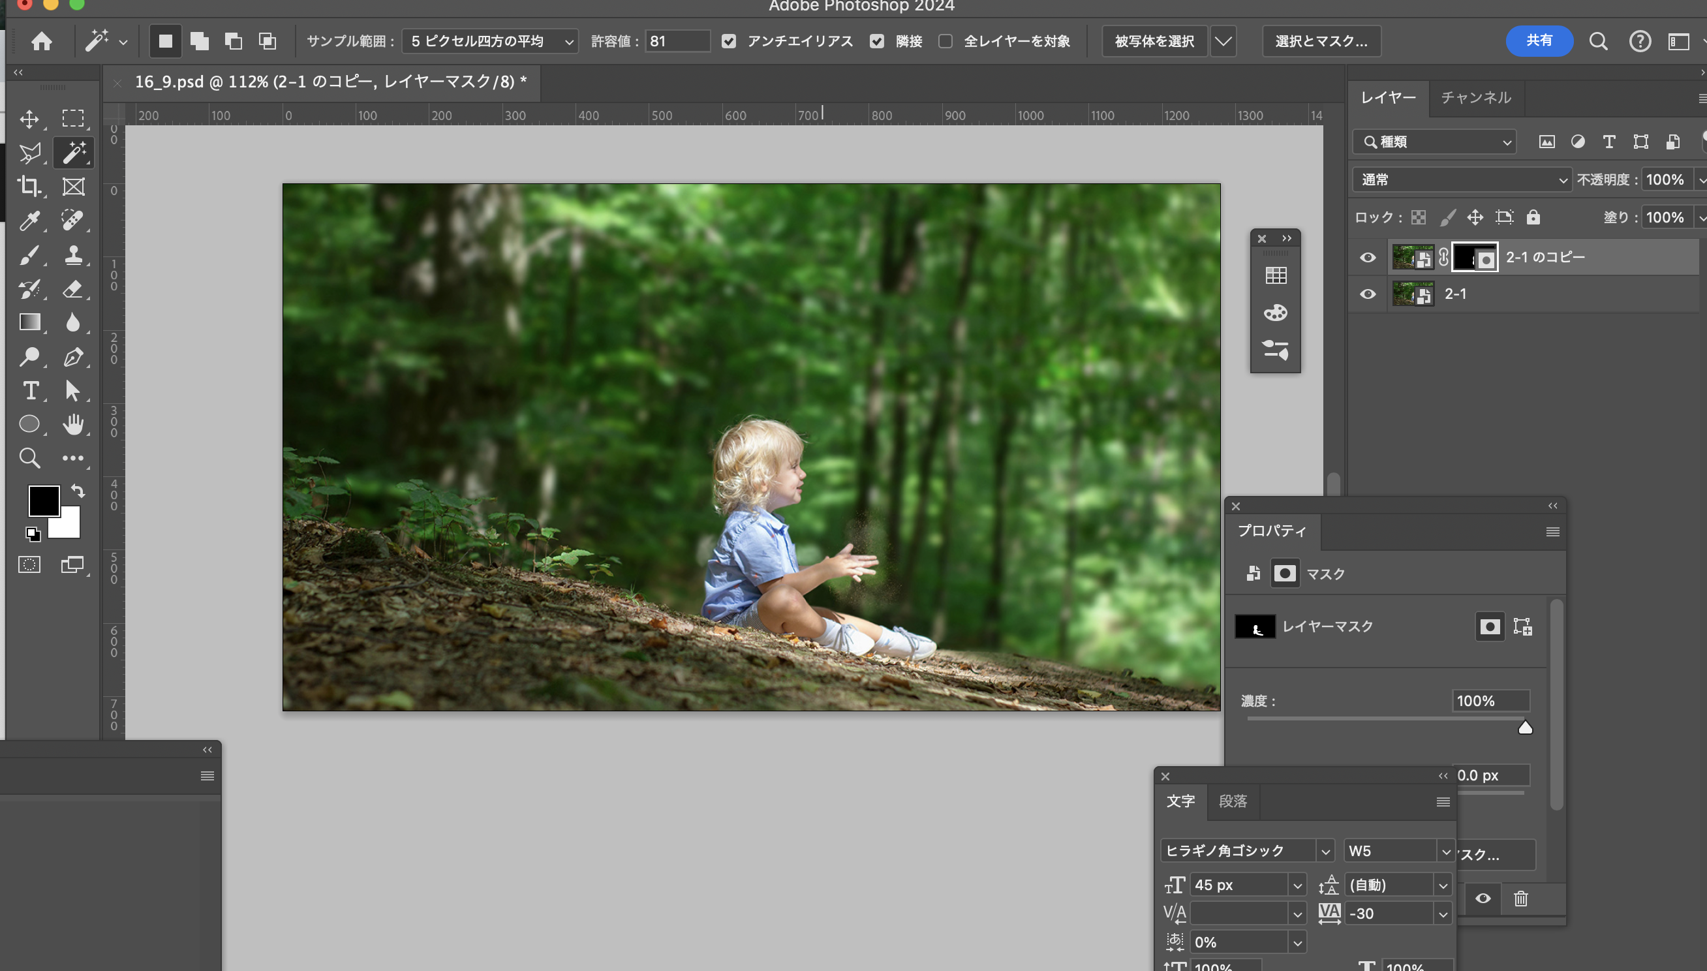Pick the Pen tool
1707x971 pixels.
click(x=72, y=356)
